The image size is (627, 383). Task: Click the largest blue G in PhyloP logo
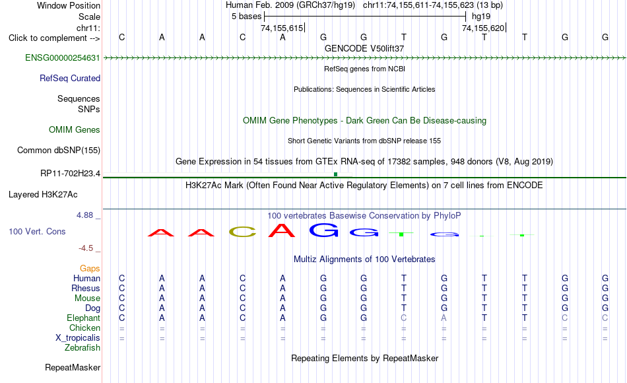(x=323, y=230)
